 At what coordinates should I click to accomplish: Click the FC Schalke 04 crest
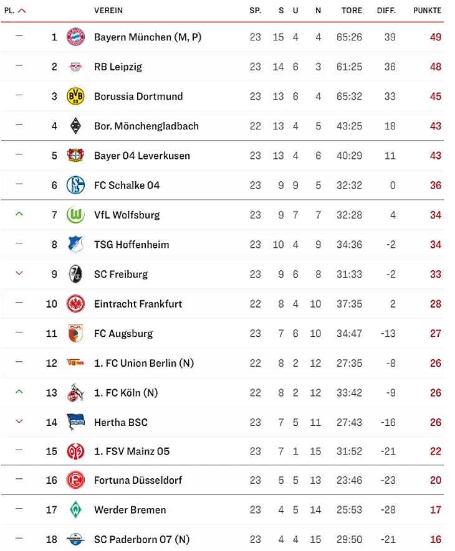[75, 185]
